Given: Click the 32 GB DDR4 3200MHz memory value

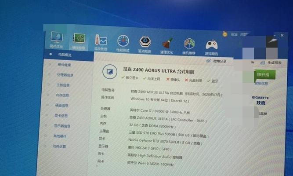Looking at the screenshot, I should [x=152, y=126].
